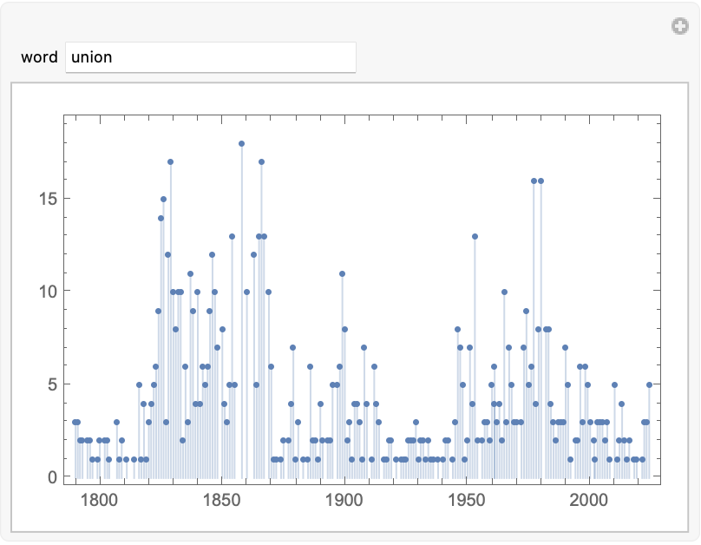Click the 2000 label on the x-axis
This screenshot has height=545, width=701.
[x=590, y=500]
